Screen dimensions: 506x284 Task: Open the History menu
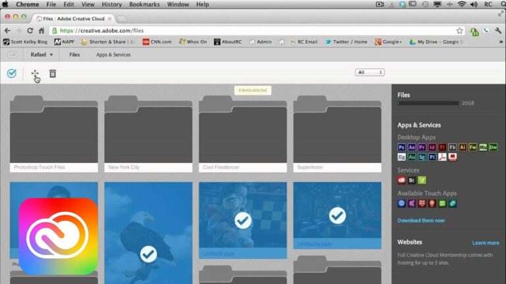[x=111, y=5]
